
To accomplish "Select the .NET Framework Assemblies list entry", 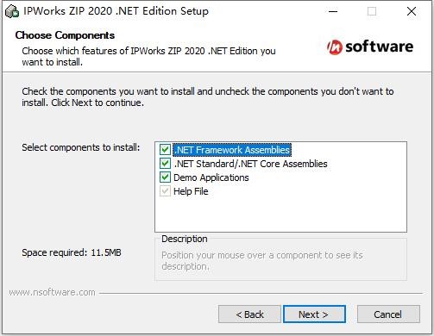I will tap(232, 150).
